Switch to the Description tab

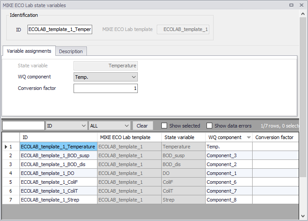pyautogui.click(x=71, y=51)
